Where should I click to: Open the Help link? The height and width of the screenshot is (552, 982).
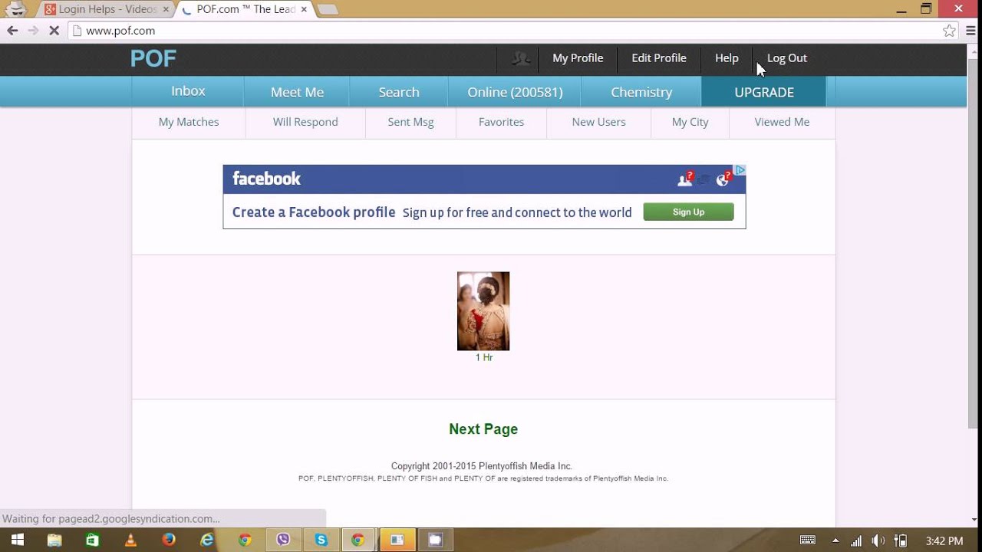[727, 58]
